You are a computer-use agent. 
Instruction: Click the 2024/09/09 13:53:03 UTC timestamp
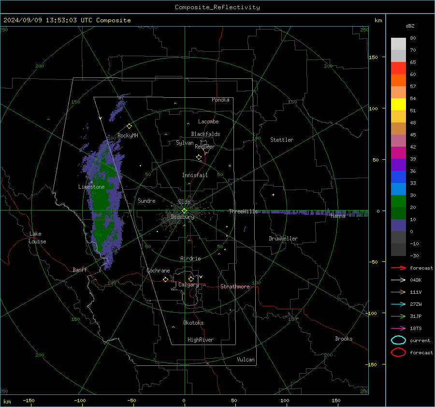[x=67, y=20]
